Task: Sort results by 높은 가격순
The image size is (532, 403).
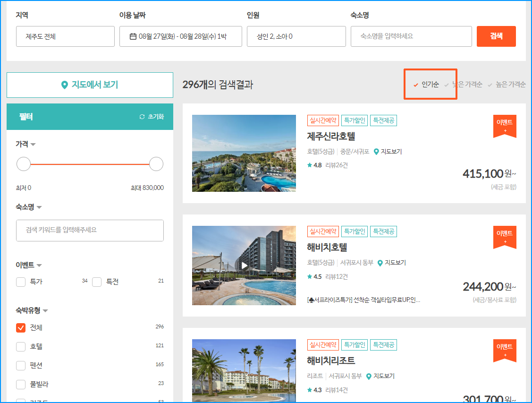Action: click(x=507, y=85)
